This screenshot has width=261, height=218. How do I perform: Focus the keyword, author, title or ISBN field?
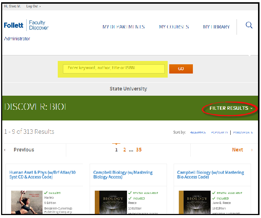[x=114, y=69]
